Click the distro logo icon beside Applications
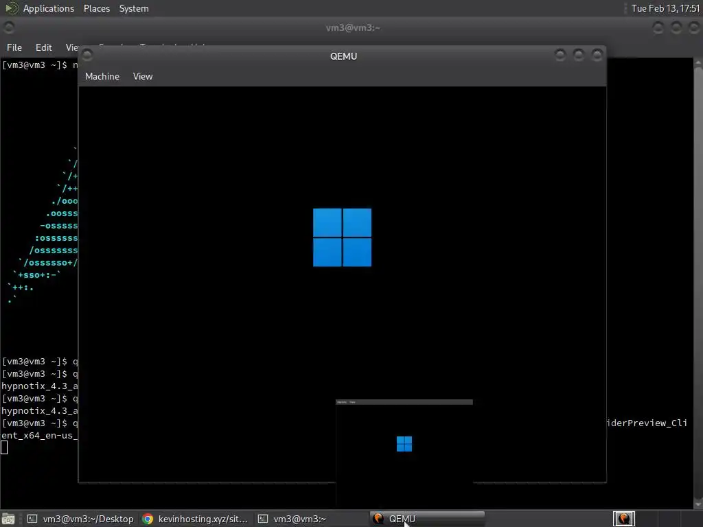The image size is (703, 527). (11, 8)
